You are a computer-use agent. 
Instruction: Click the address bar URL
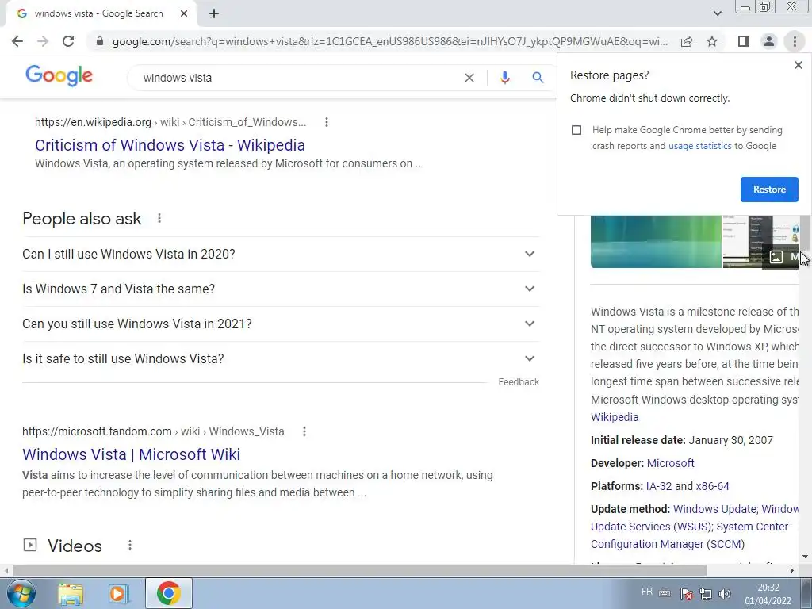pos(390,41)
